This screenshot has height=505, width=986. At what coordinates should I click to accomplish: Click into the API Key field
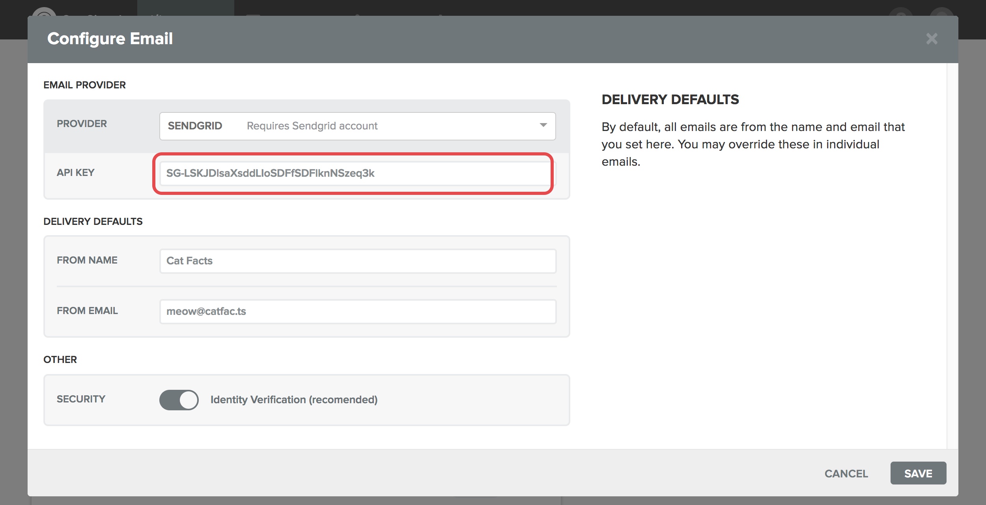[355, 173]
